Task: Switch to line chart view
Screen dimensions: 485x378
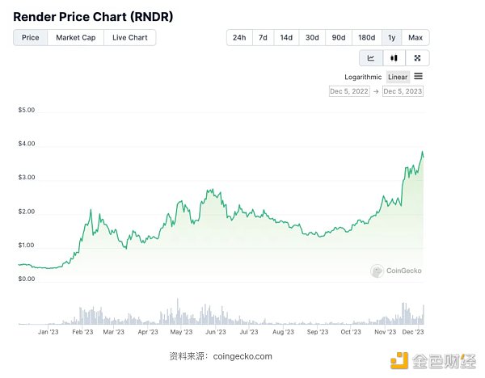Action: tap(371, 58)
